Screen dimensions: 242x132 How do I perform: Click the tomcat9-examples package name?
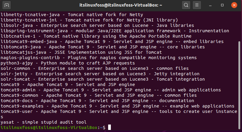coord(22,106)
